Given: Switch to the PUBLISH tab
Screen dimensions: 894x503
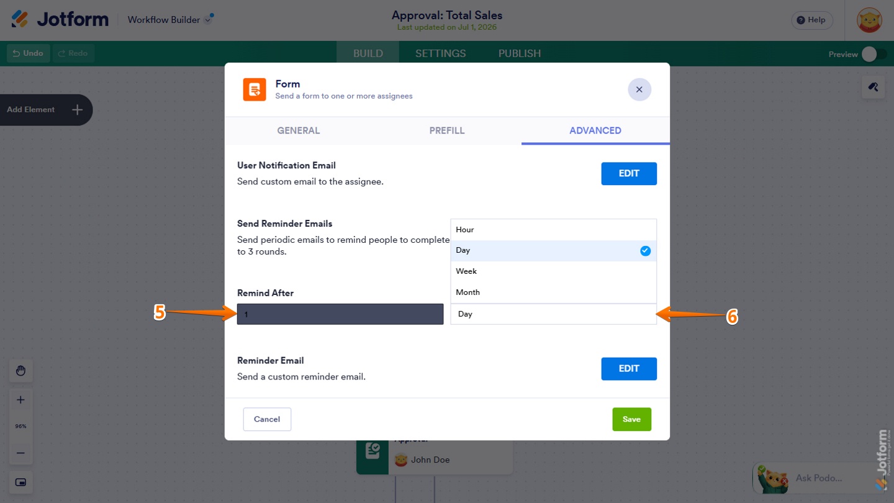Looking at the screenshot, I should coord(520,53).
